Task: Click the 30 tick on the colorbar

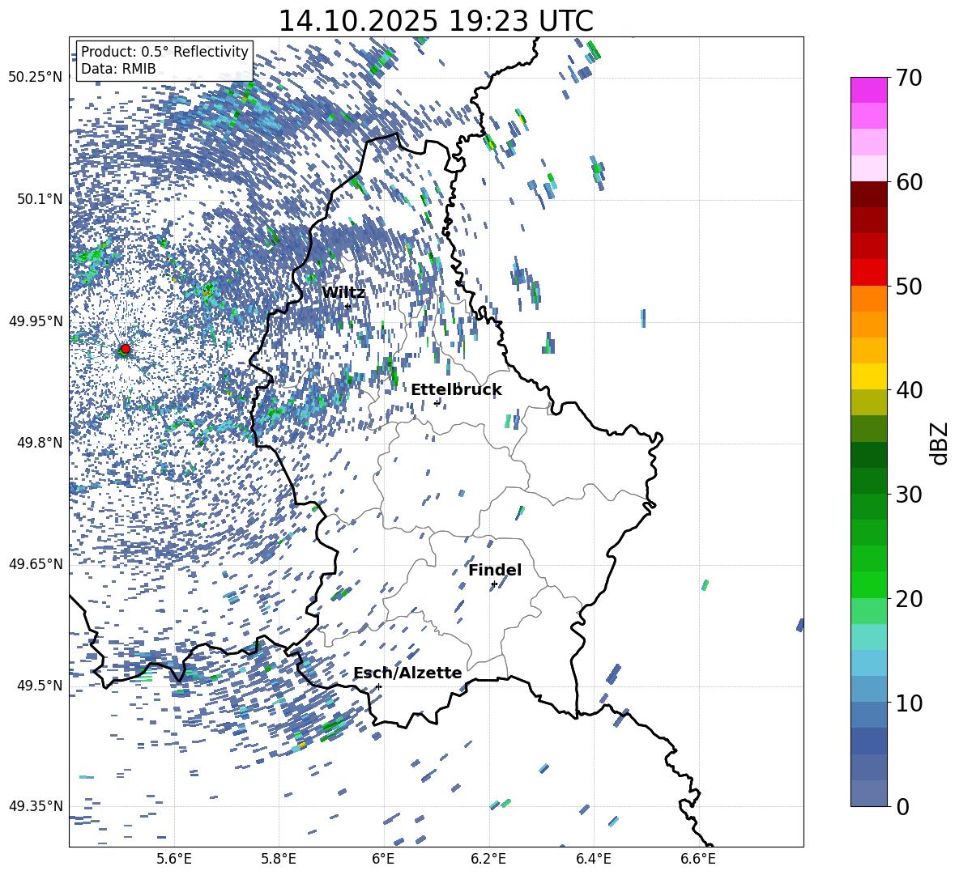Action: click(x=909, y=495)
